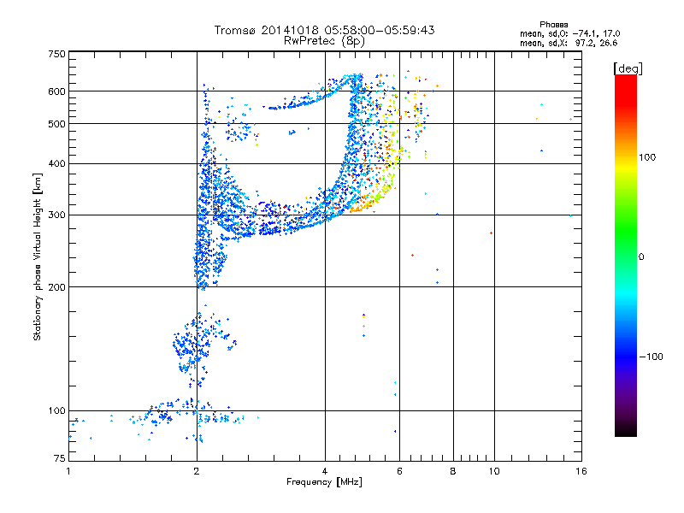Image resolution: width=684 pixels, height=513 pixels.
Task: Click the y-axis title 'Stationary phase Virtual Height [km]'
Action: tap(38, 257)
